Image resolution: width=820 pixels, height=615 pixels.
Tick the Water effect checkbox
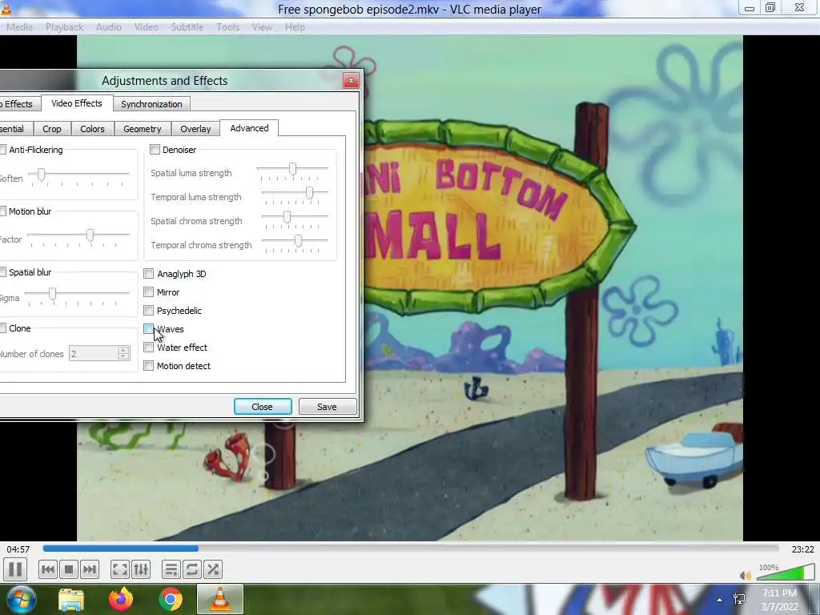pos(148,348)
